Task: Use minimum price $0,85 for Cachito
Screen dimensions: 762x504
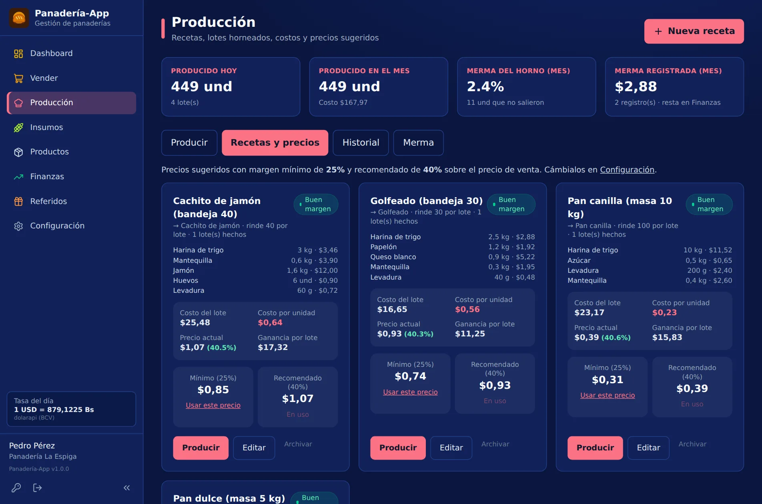Action: coord(213,405)
